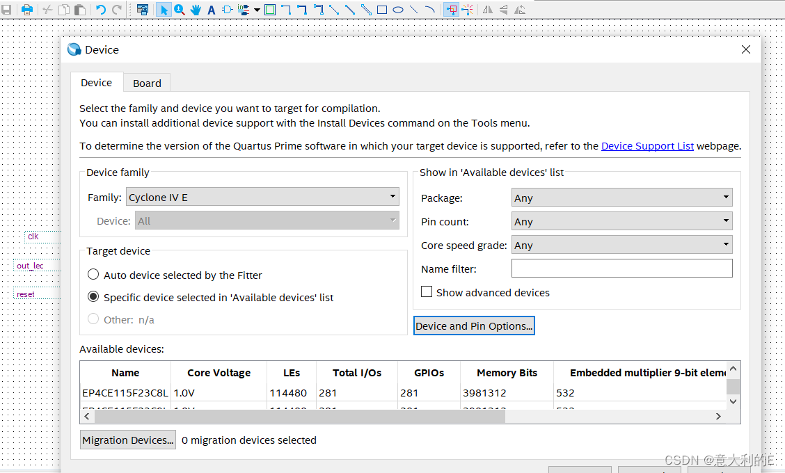The height and width of the screenshot is (473, 785).
Task: Open the Family dropdown showing Cyclone IV E
Action: click(262, 197)
